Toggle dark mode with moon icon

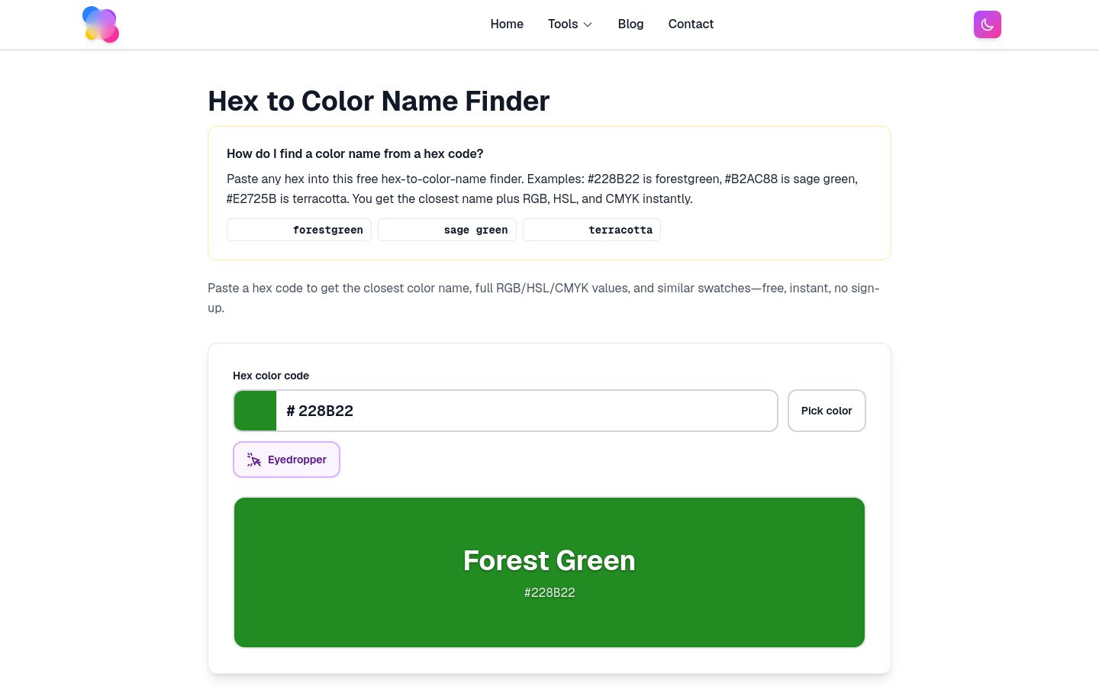[x=987, y=24]
